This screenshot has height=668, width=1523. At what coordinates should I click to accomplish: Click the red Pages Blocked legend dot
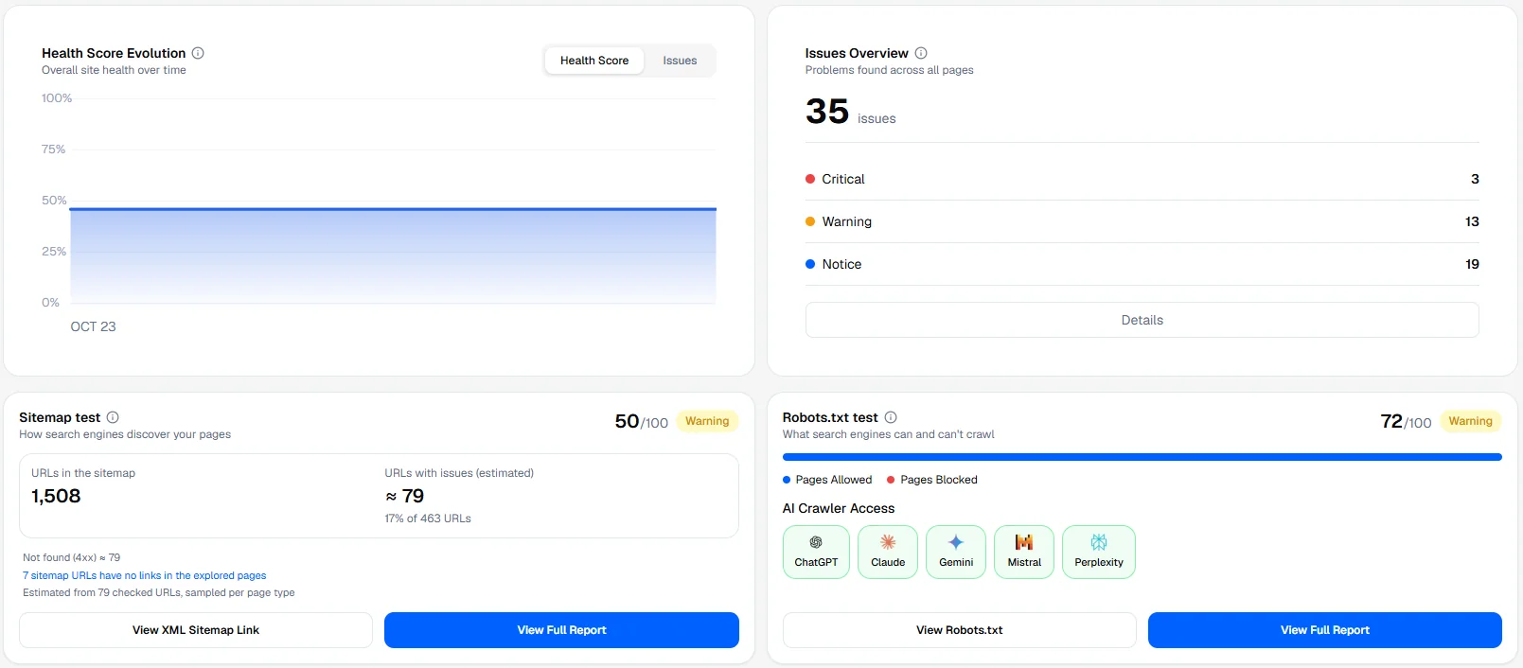click(x=891, y=480)
